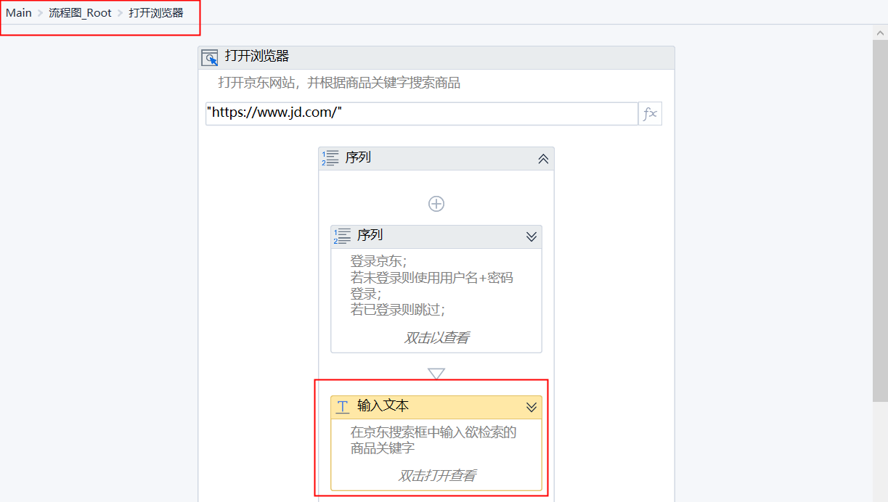Expand the inner 序列 login sequence

tap(531, 236)
